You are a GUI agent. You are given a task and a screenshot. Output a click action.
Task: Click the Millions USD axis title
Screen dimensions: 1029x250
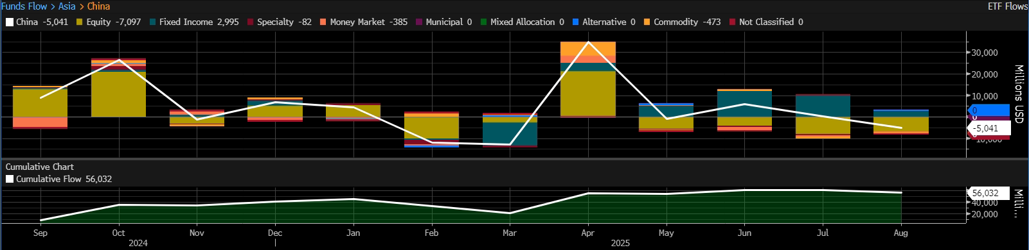[x=1019, y=94]
